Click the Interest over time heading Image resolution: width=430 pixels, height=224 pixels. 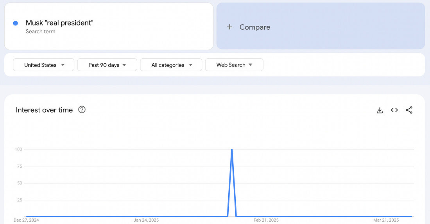[45, 110]
